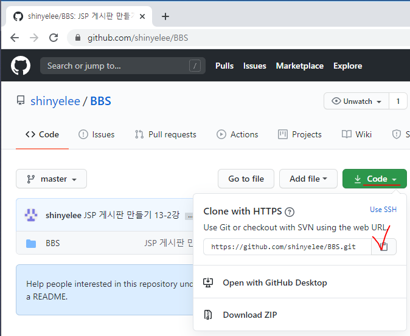Open Marketplace in top navigation
The image size is (410, 336).
pyautogui.click(x=300, y=66)
